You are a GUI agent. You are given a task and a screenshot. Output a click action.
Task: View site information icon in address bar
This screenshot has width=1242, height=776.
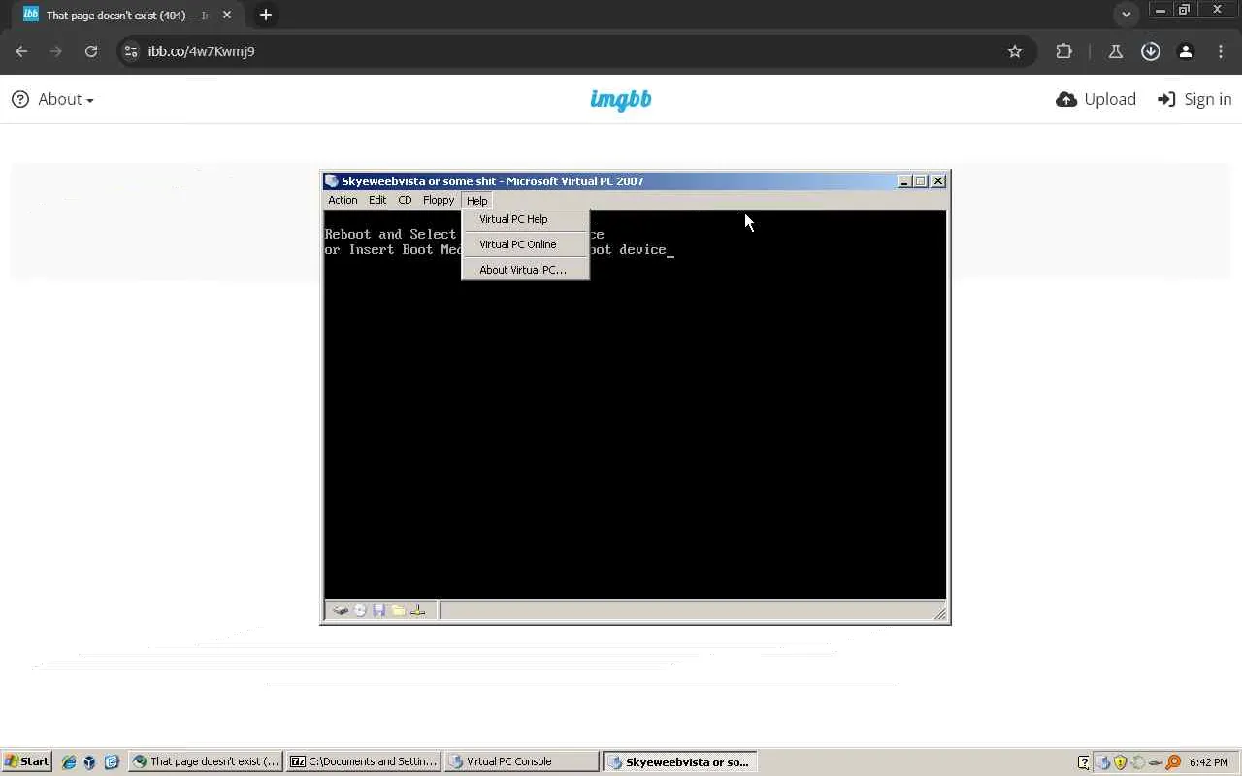click(x=132, y=51)
